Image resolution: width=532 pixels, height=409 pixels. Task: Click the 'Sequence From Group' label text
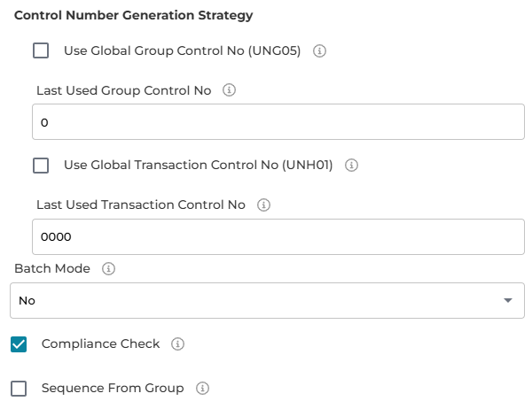[113, 388]
